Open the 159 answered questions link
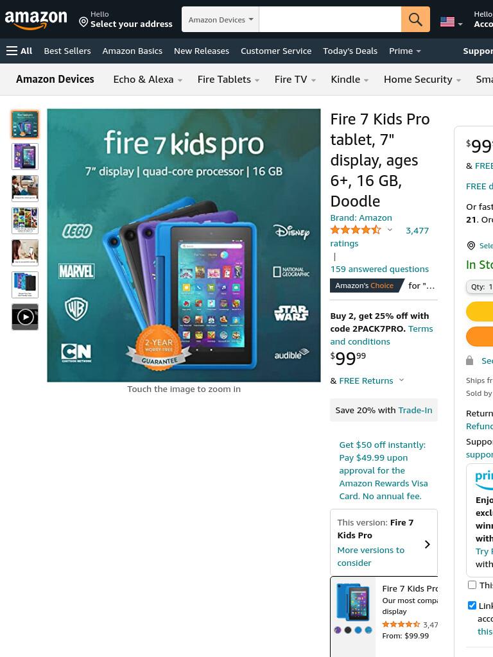493x657 pixels. click(x=379, y=269)
